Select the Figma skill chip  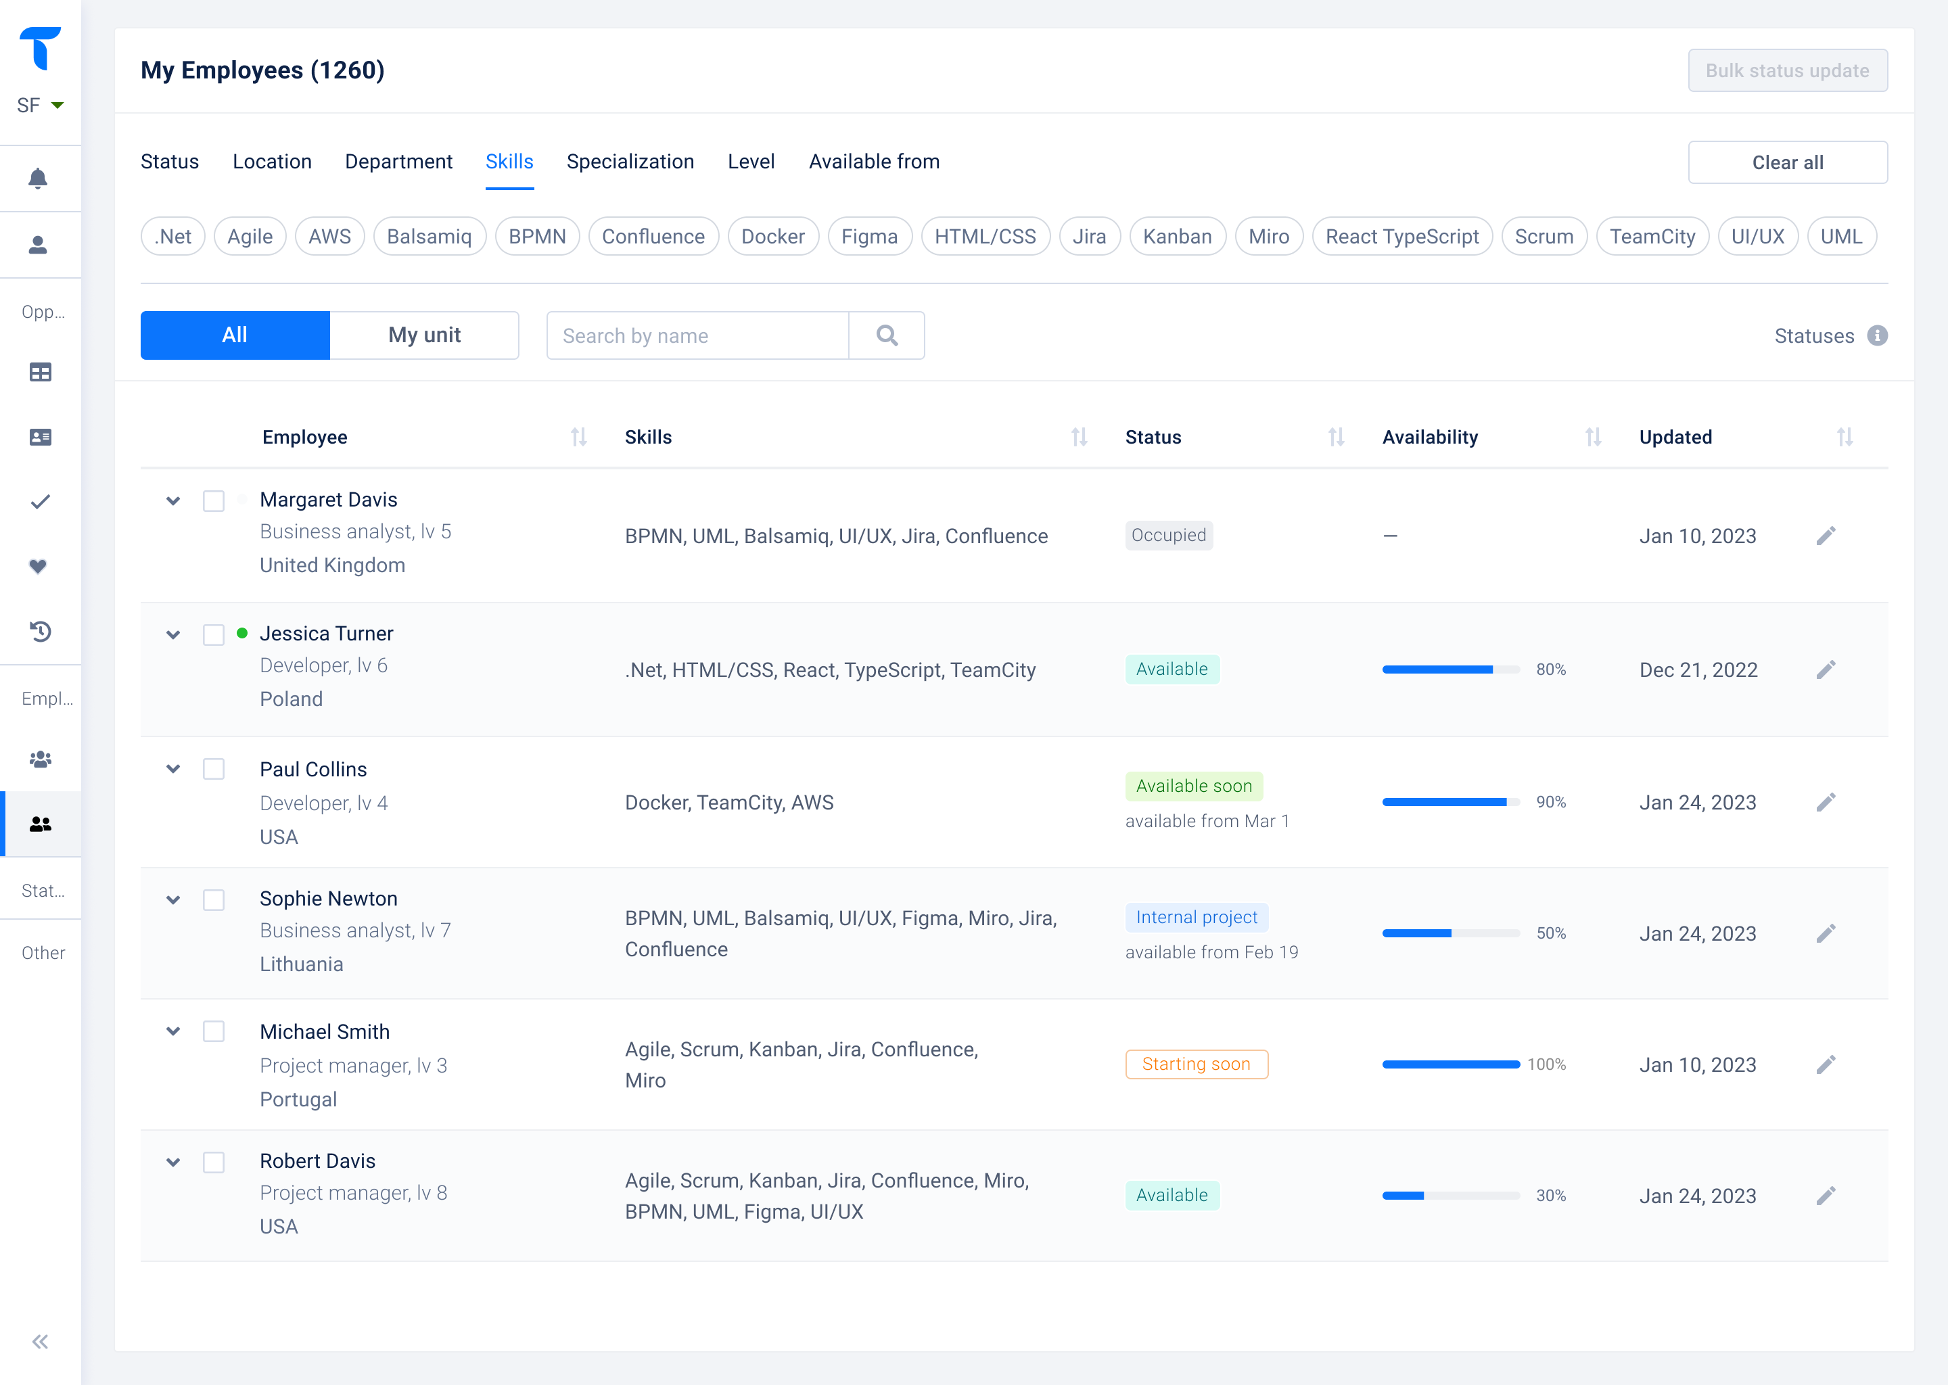coord(870,236)
